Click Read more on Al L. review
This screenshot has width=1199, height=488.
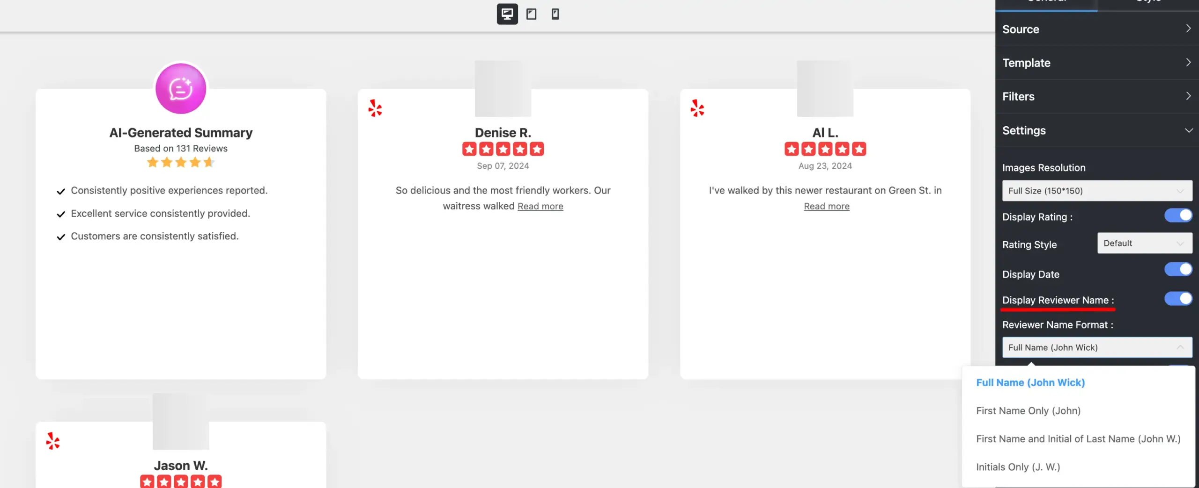click(826, 206)
